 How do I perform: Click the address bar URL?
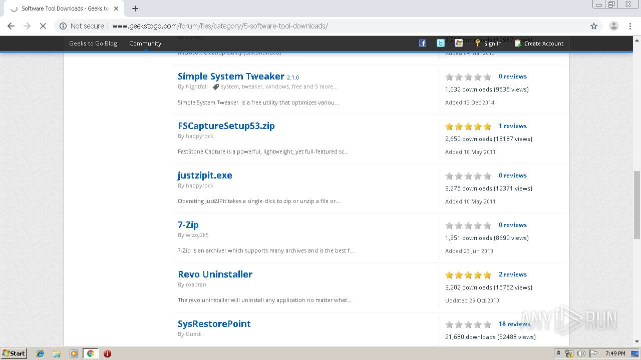point(220,26)
